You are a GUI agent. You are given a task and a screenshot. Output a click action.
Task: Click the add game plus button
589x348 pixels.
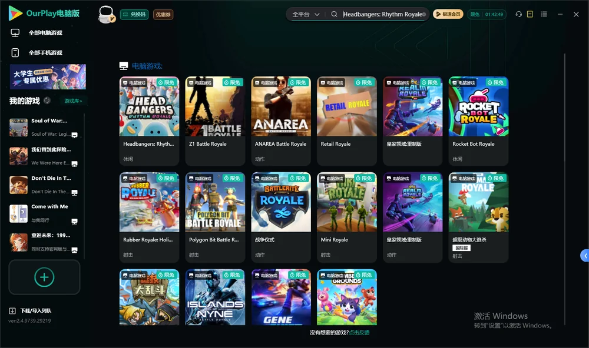click(x=44, y=277)
